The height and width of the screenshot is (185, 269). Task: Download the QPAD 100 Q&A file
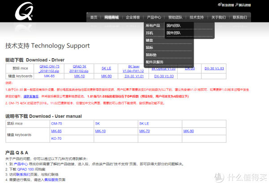26,169
